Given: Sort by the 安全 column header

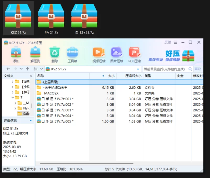Looking at the screenshot, I should coord(183,76).
